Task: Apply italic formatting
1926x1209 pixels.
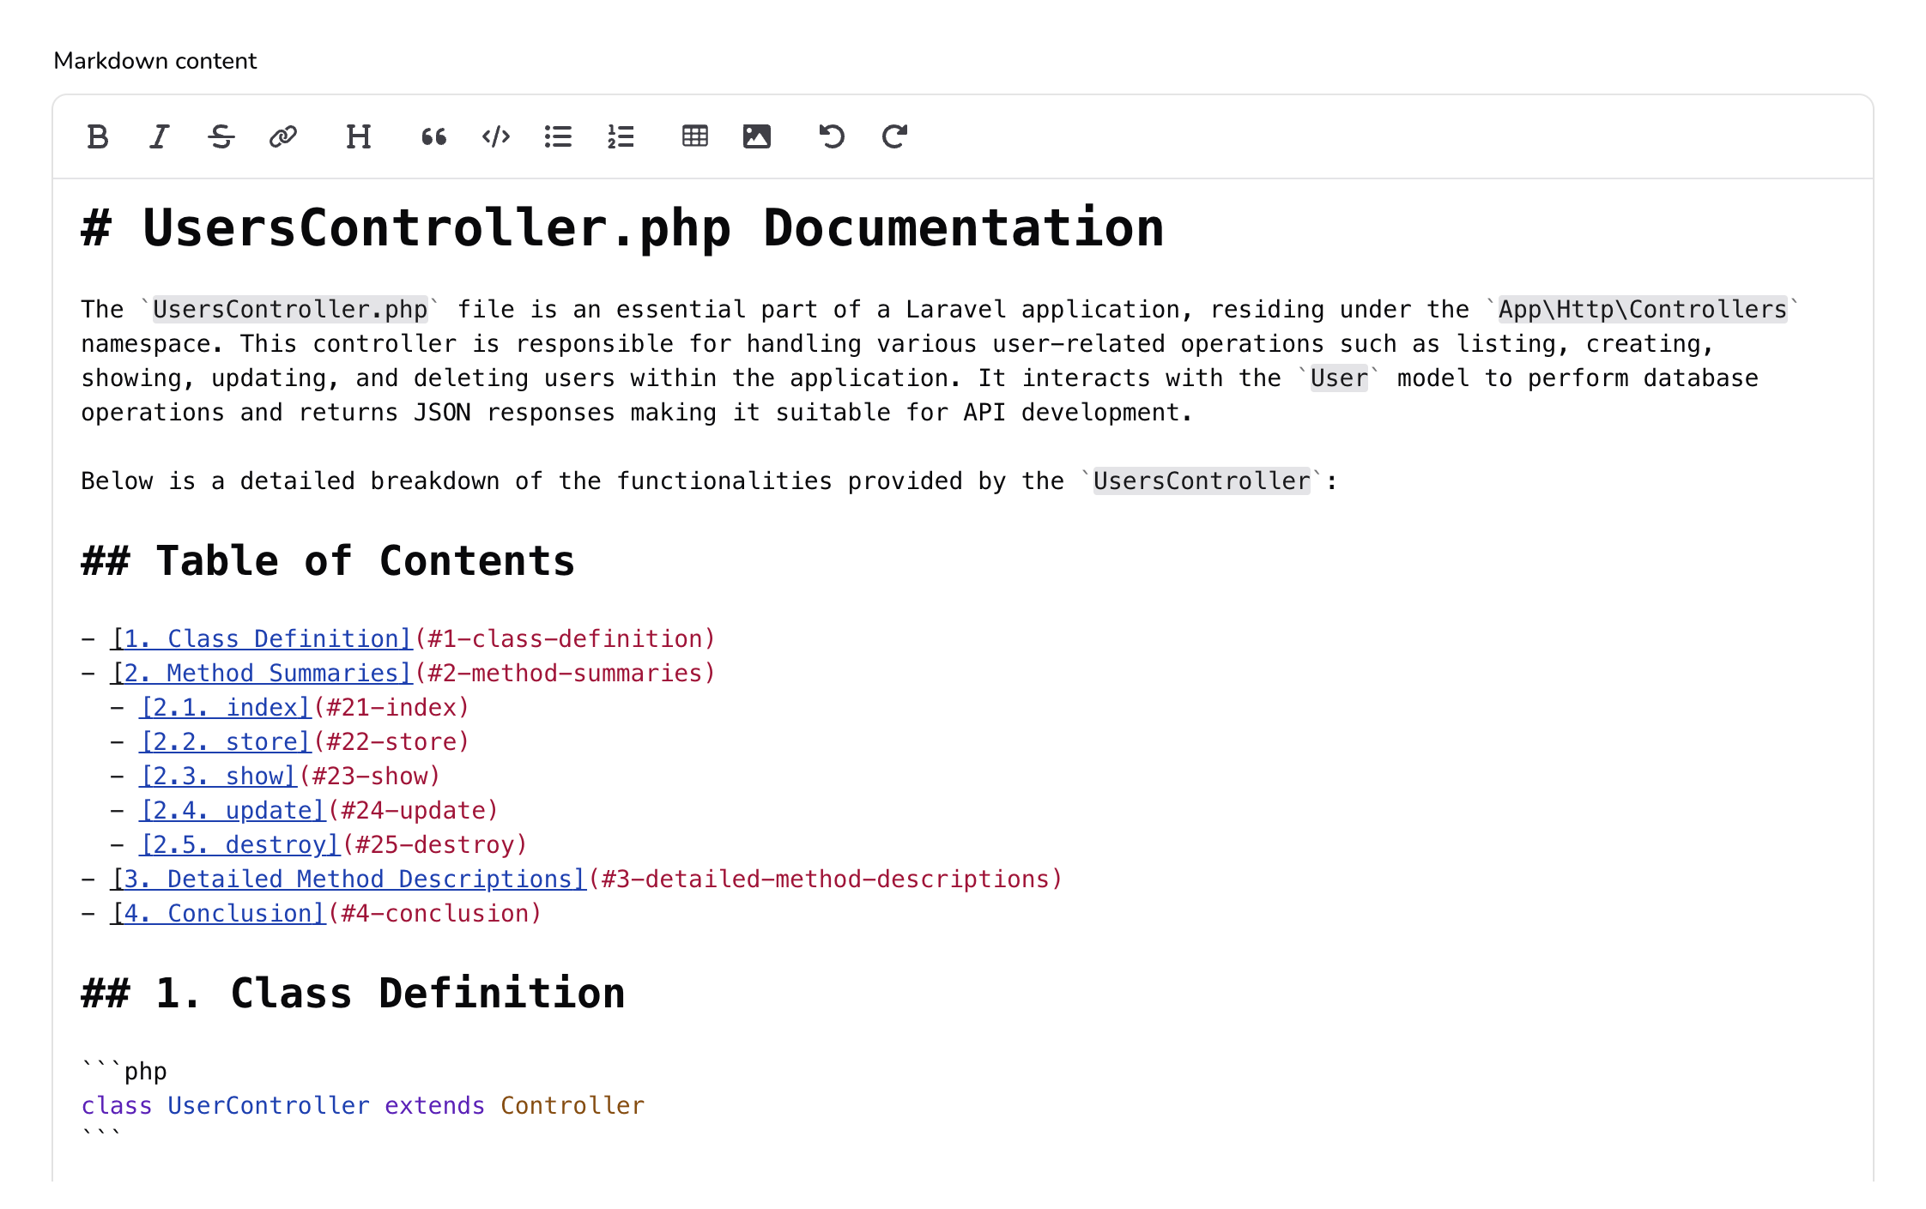Action: tap(160, 136)
